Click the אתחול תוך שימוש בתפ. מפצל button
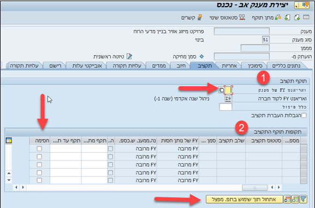 (244, 199)
